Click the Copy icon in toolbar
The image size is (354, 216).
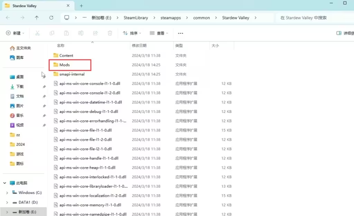click(x=52, y=33)
